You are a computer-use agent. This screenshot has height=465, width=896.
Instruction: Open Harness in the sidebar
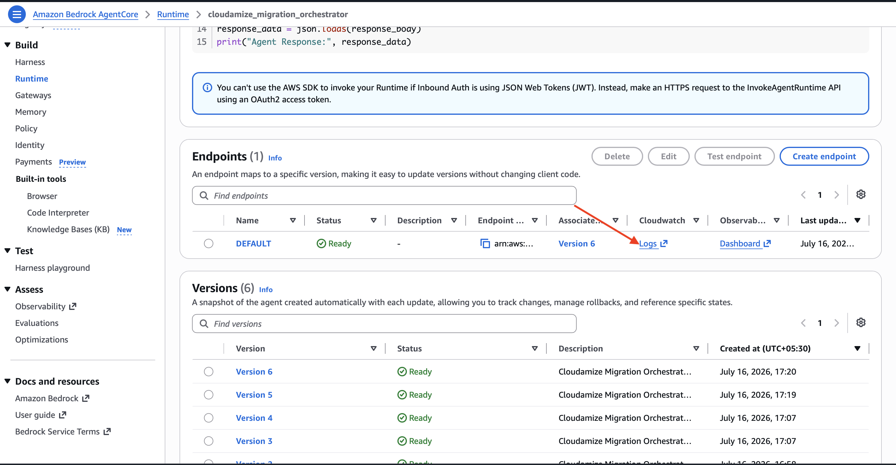[30, 62]
